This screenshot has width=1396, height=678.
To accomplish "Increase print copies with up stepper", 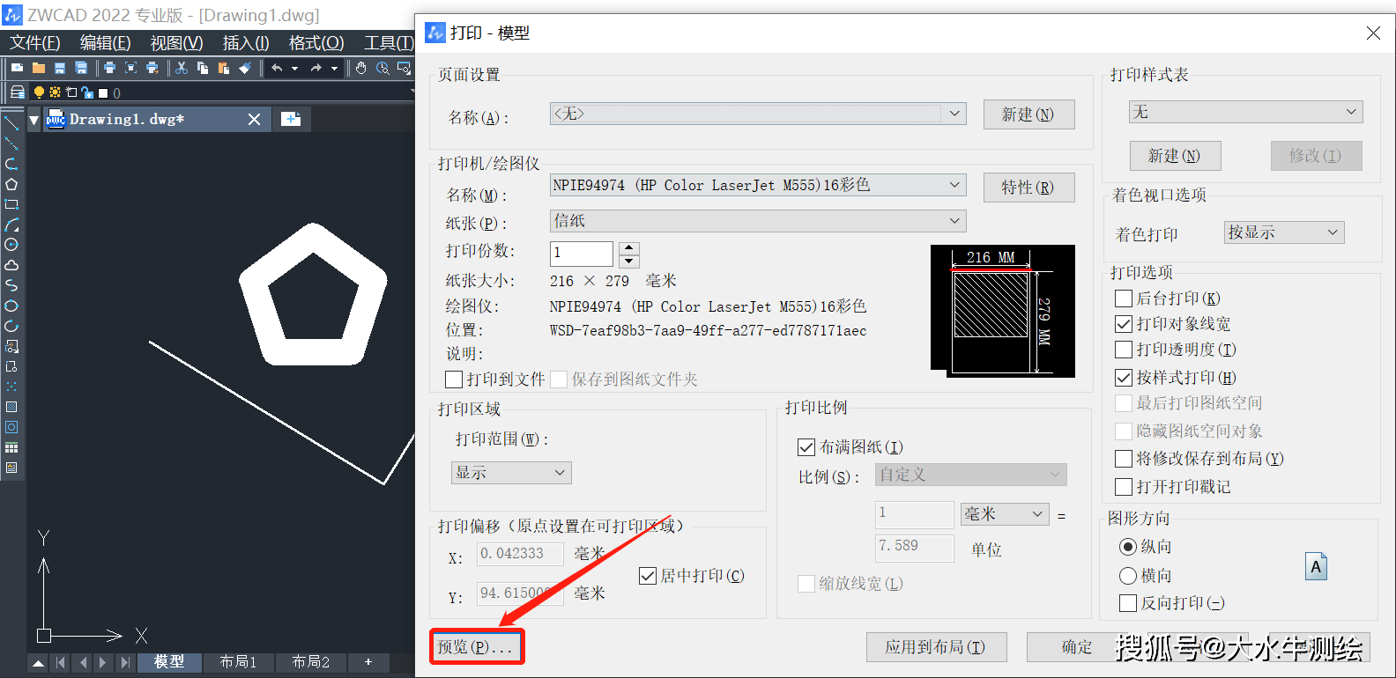I will point(629,248).
